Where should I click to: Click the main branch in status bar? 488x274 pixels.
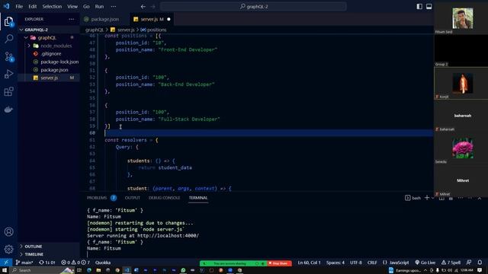click(x=24, y=263)
